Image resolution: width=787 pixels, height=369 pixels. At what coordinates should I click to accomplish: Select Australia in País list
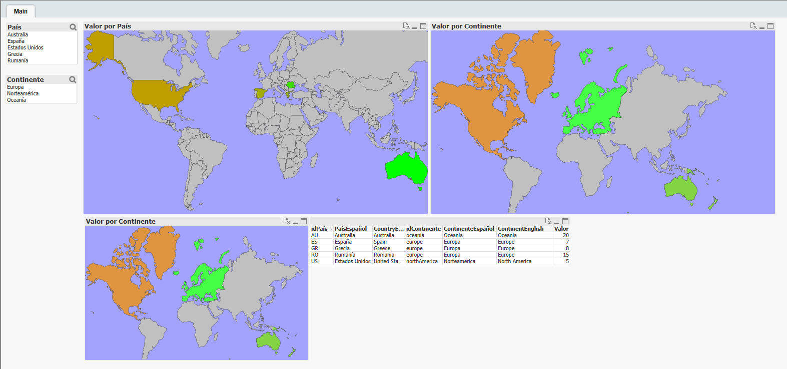coord(18,34)
